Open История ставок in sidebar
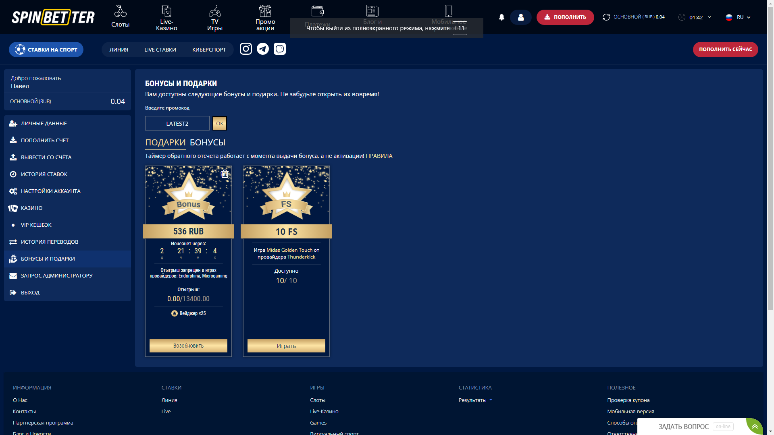Image resolution: width=774 pixels, height=435 pixels. (67, 174)
